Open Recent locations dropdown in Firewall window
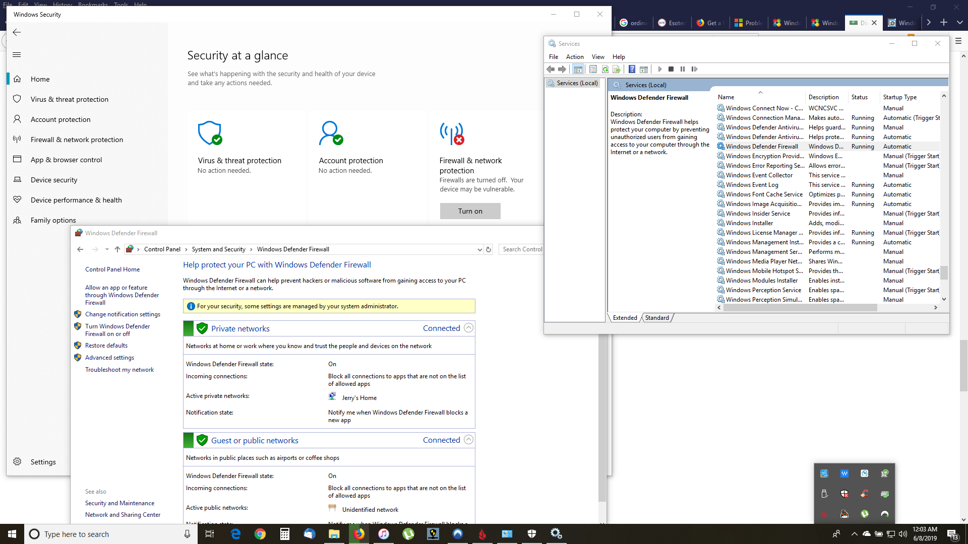This screenshot has height=544, width=968. (x=107, y=249)
